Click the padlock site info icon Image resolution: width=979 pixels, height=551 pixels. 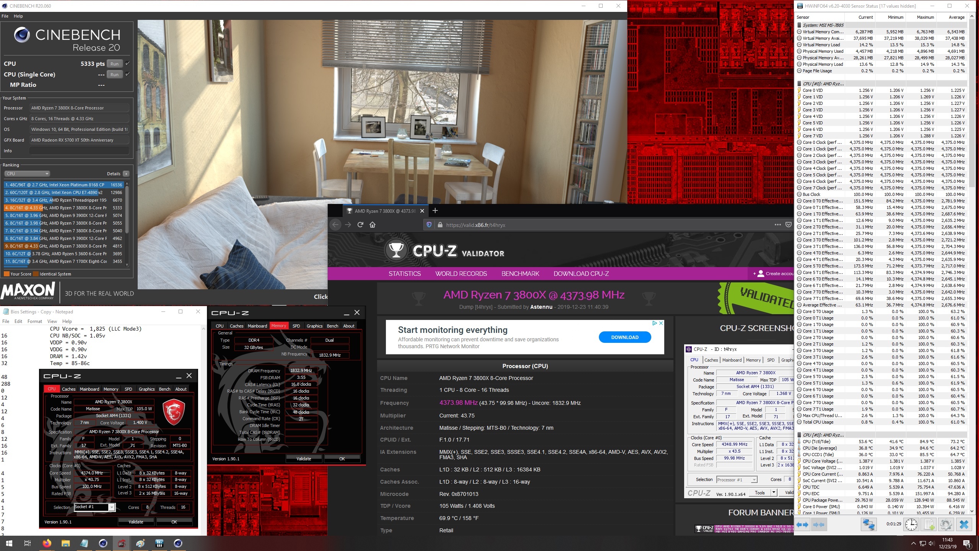coord(440,225)
